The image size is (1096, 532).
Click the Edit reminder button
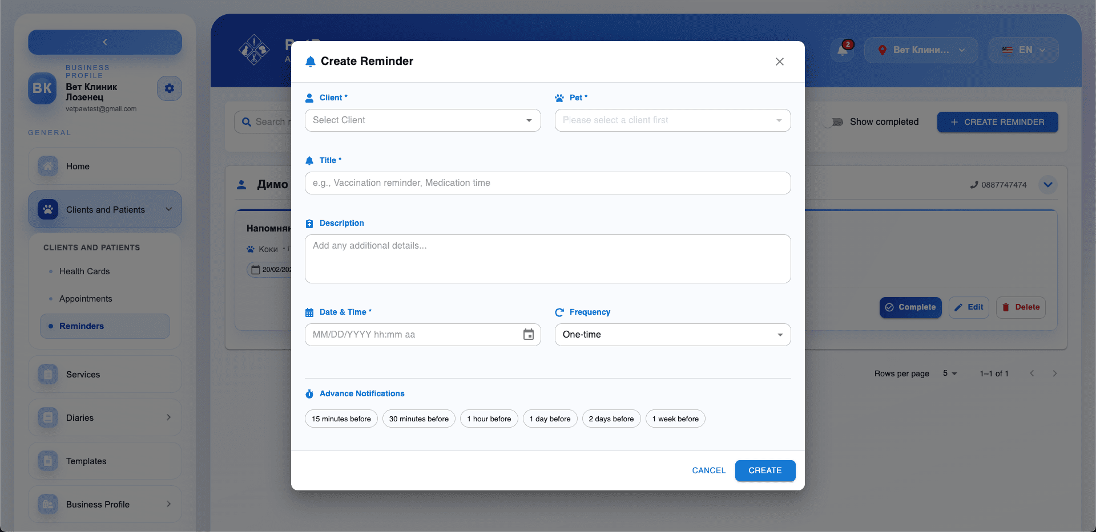[x=969, y=307]
